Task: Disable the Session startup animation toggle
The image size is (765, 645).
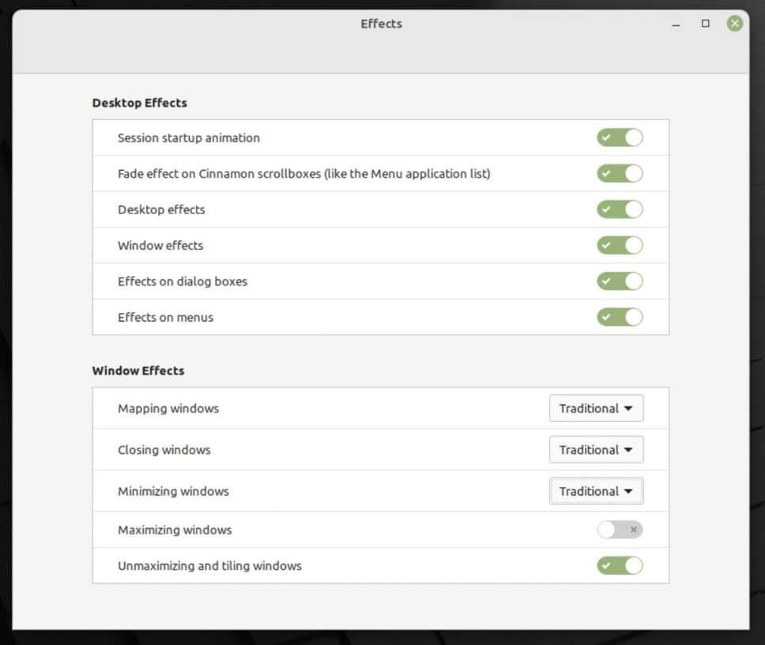Action: [x=620, y=138]
